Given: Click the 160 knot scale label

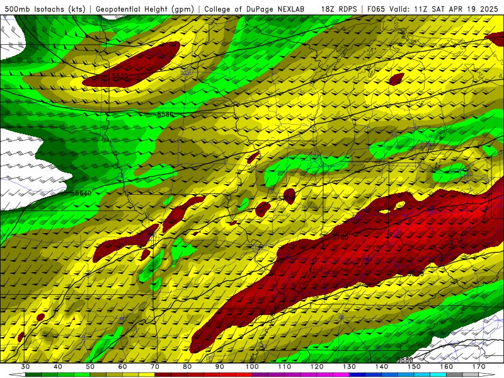Looking at the screenshot, I should [x=447, y=367].
